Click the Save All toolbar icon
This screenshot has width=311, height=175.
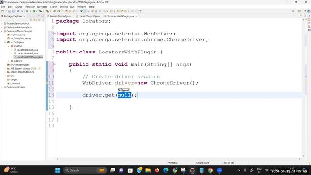point(13,11)
